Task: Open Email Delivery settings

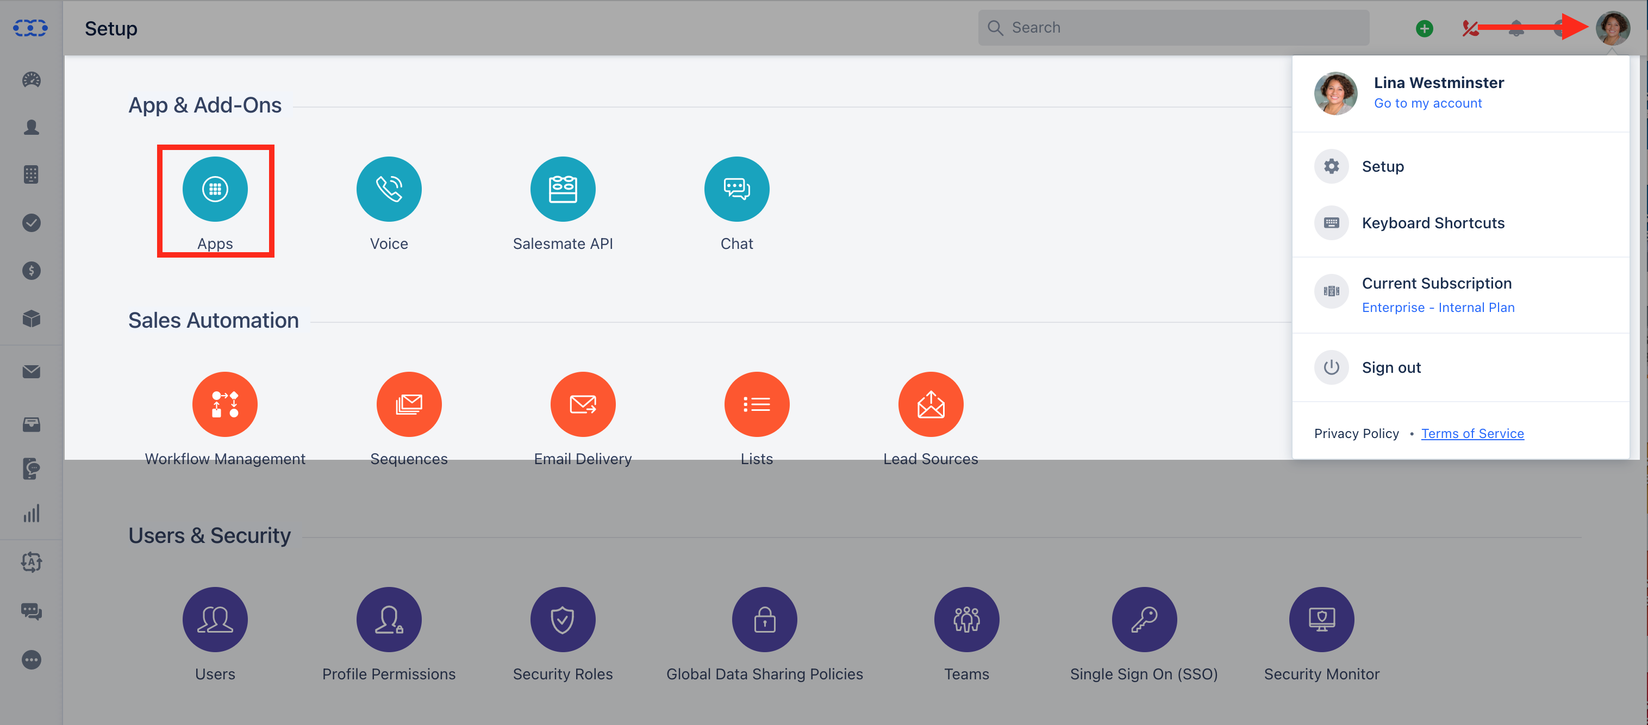Action: [x=583, y=404]
